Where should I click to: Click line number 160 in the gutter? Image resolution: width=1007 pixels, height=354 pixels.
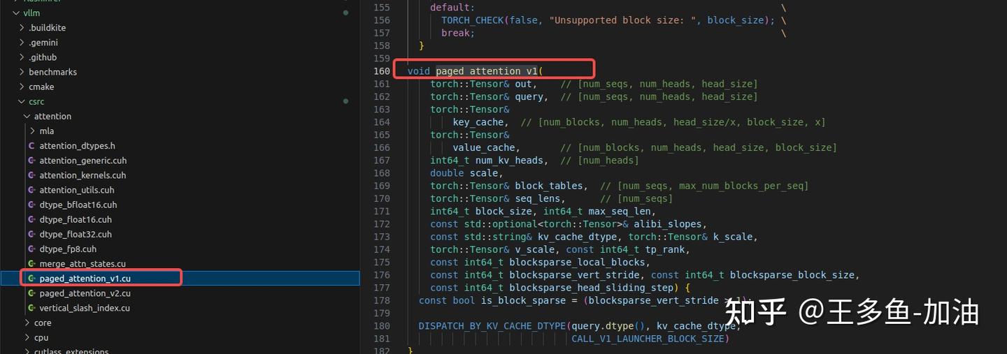382,71
